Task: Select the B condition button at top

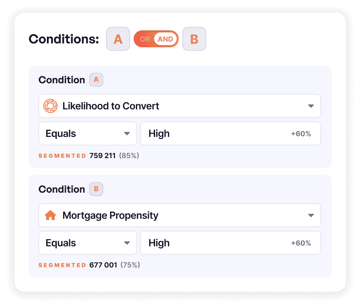Action: pos(194,39)
